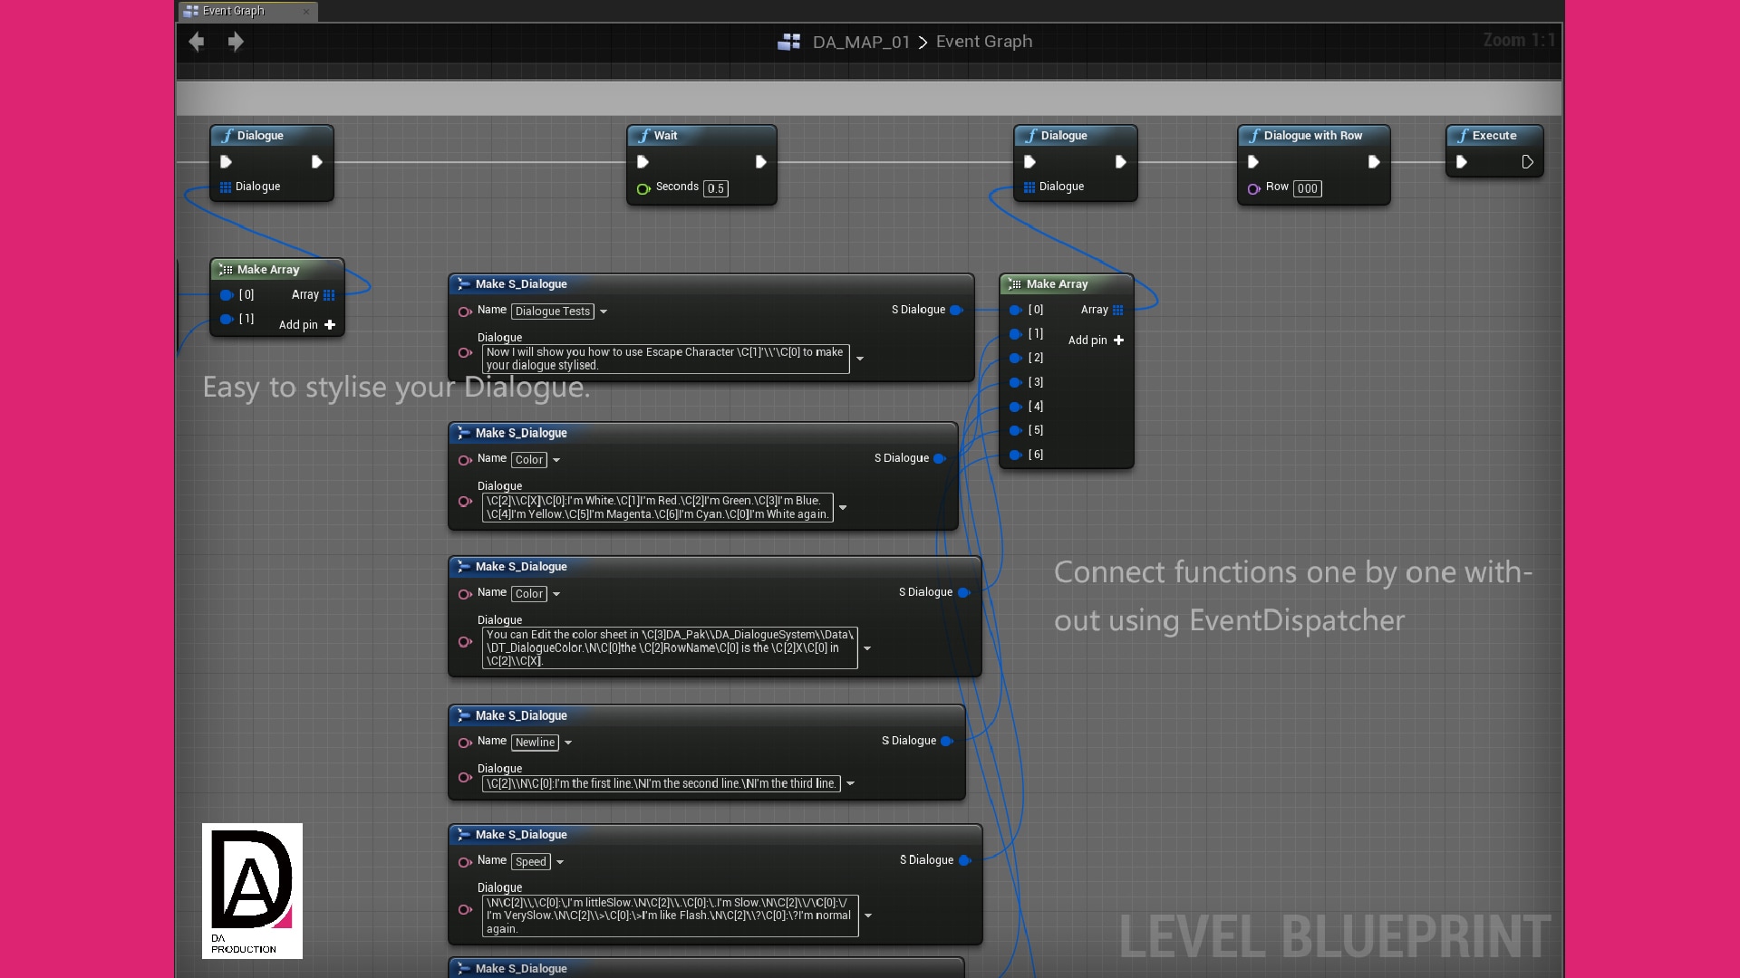Click the Row 000 field on Dialogue with Row
The image size is (1740, 978).
(1308, 188)
